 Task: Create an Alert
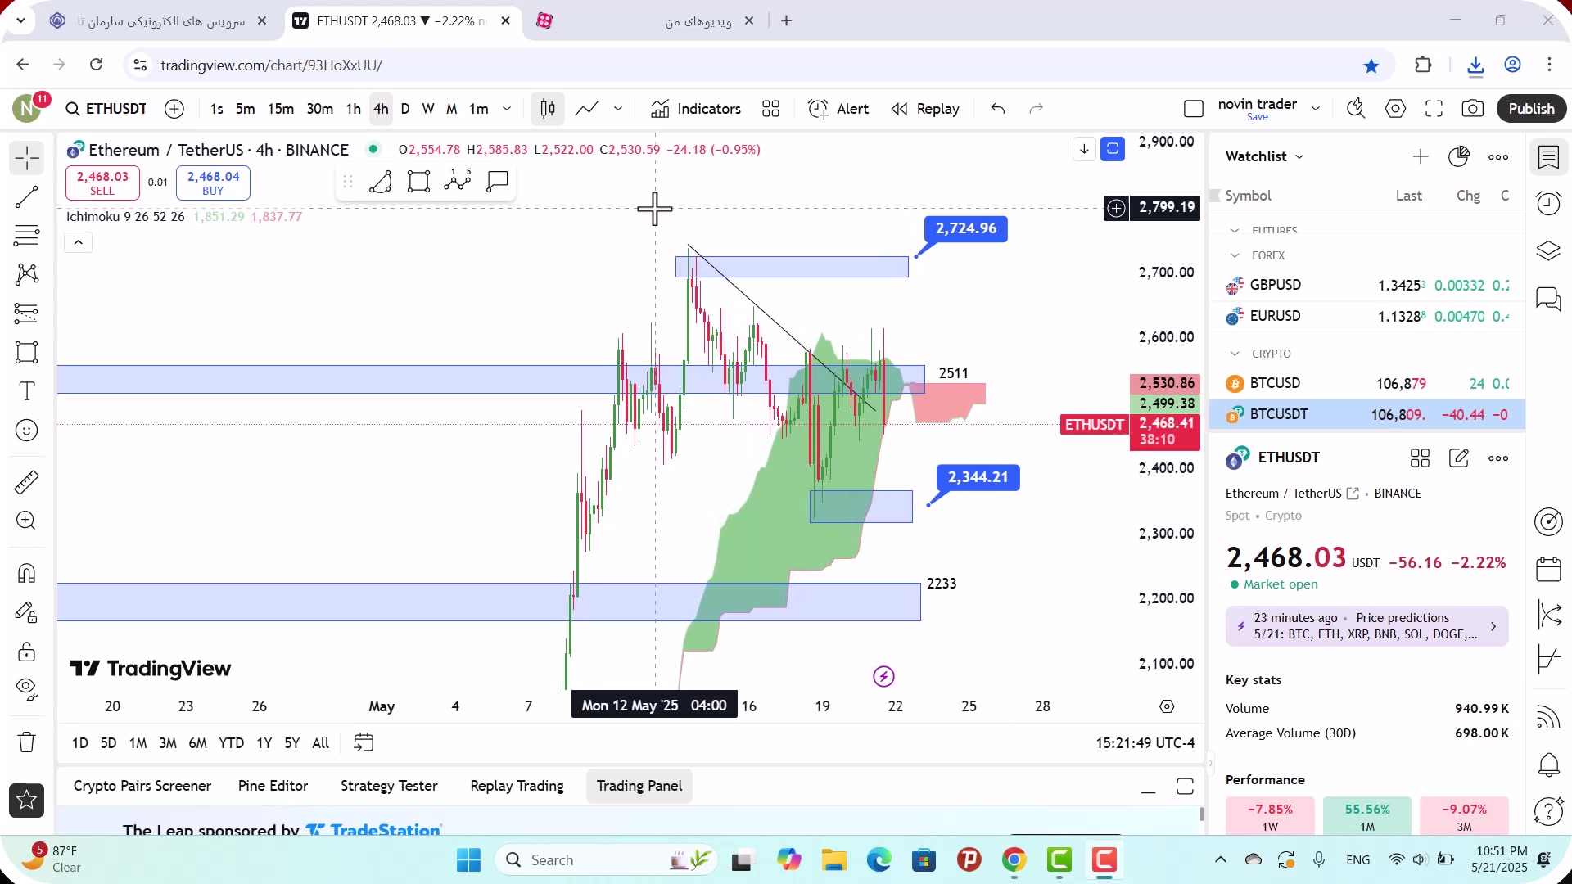point(838,109)
